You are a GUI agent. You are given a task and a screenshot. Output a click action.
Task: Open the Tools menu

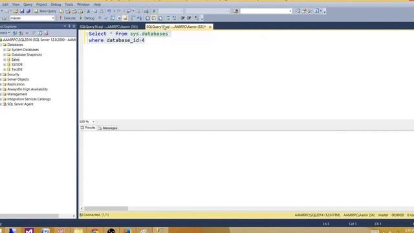pyautogui.click(x=69, y=5)
